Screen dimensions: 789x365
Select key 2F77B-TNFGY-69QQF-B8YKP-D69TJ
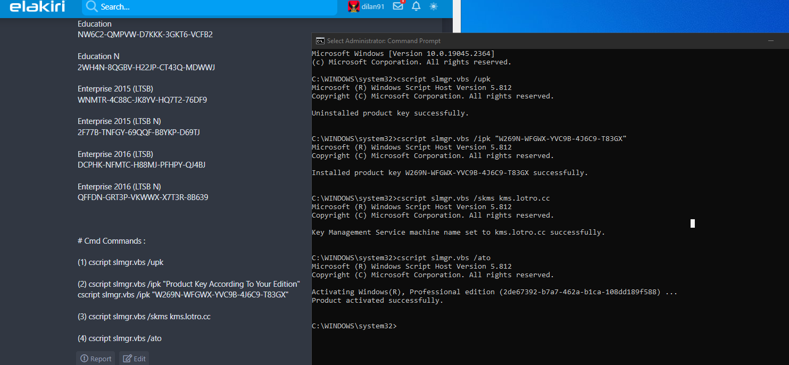click(139, 132)
